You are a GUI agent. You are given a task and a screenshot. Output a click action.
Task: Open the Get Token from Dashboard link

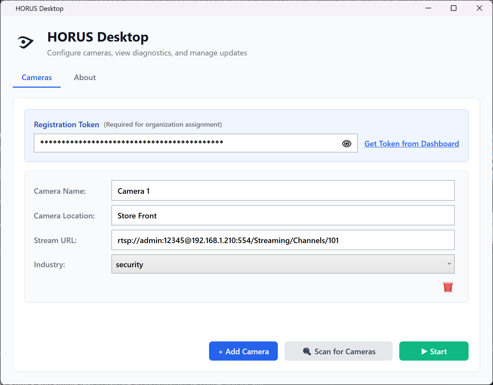(412, 144)
